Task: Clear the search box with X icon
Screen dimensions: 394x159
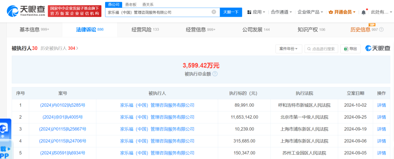Action: click(213, 12)
